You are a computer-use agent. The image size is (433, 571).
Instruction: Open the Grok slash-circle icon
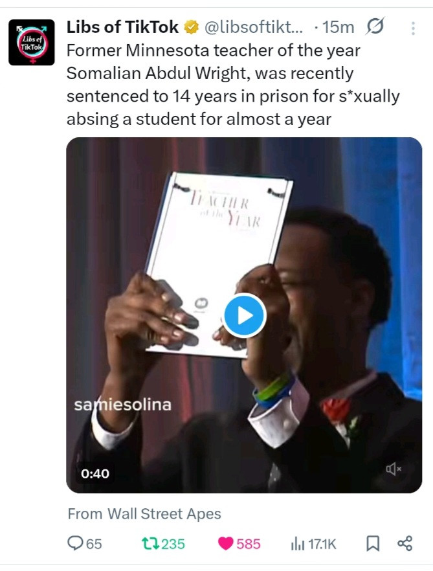pyautogui.click(x=375, y=27)
